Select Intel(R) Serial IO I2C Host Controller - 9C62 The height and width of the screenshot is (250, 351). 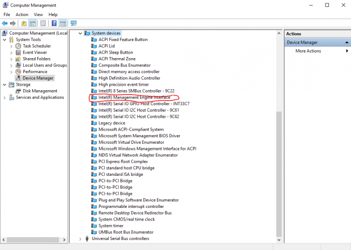[x=139, y=117]
